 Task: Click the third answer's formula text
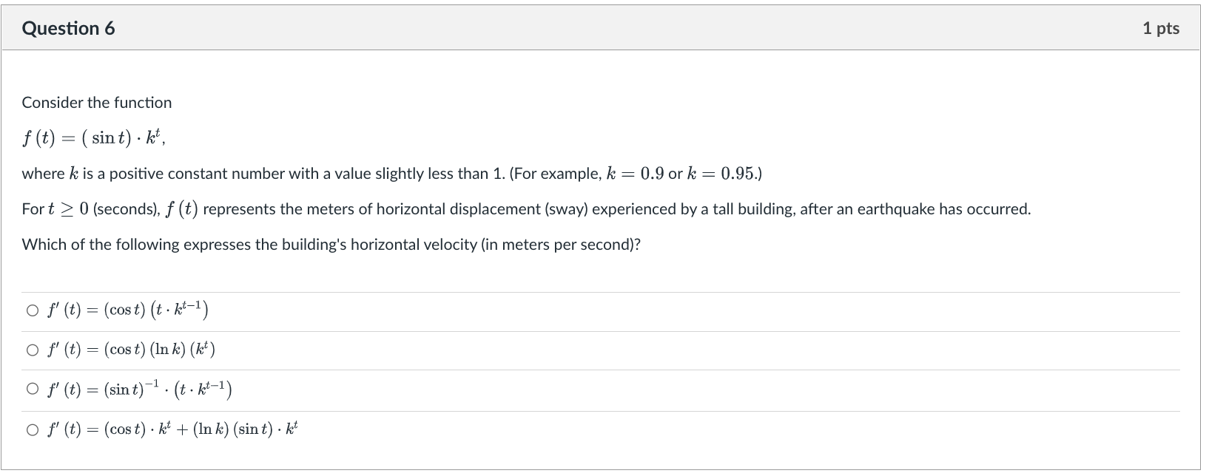click(x=139, y=388)
